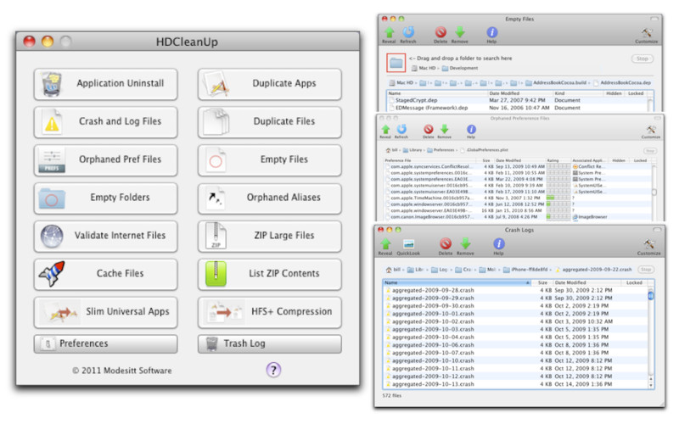The width and height of the screenshot is (679, 424).
Task: Select aggregated-2009-10-13.crash row
Action: tap(515, 384)
